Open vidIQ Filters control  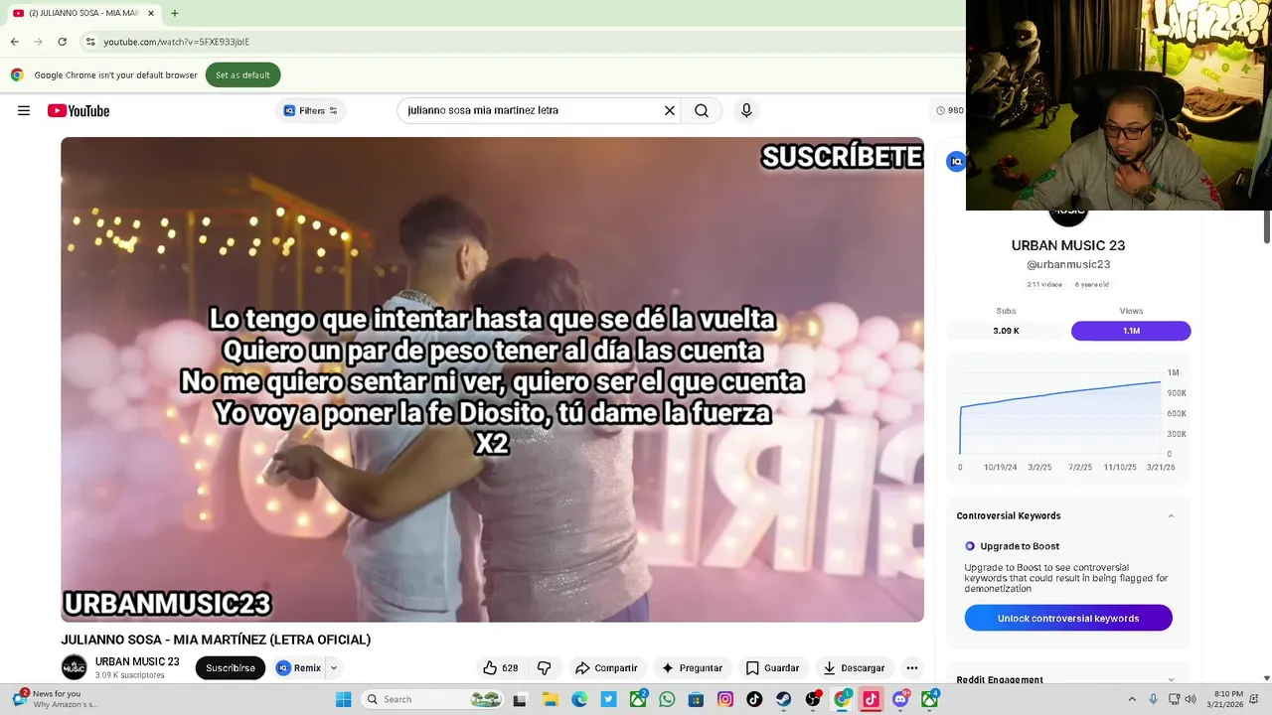point(311,110)
